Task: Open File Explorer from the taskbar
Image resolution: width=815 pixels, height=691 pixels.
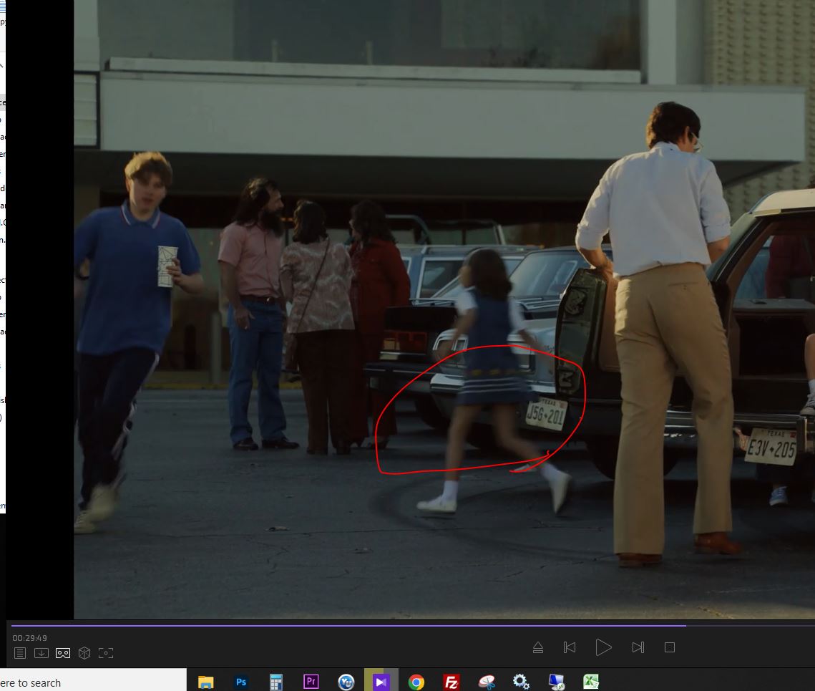Action: click(206, 682)
